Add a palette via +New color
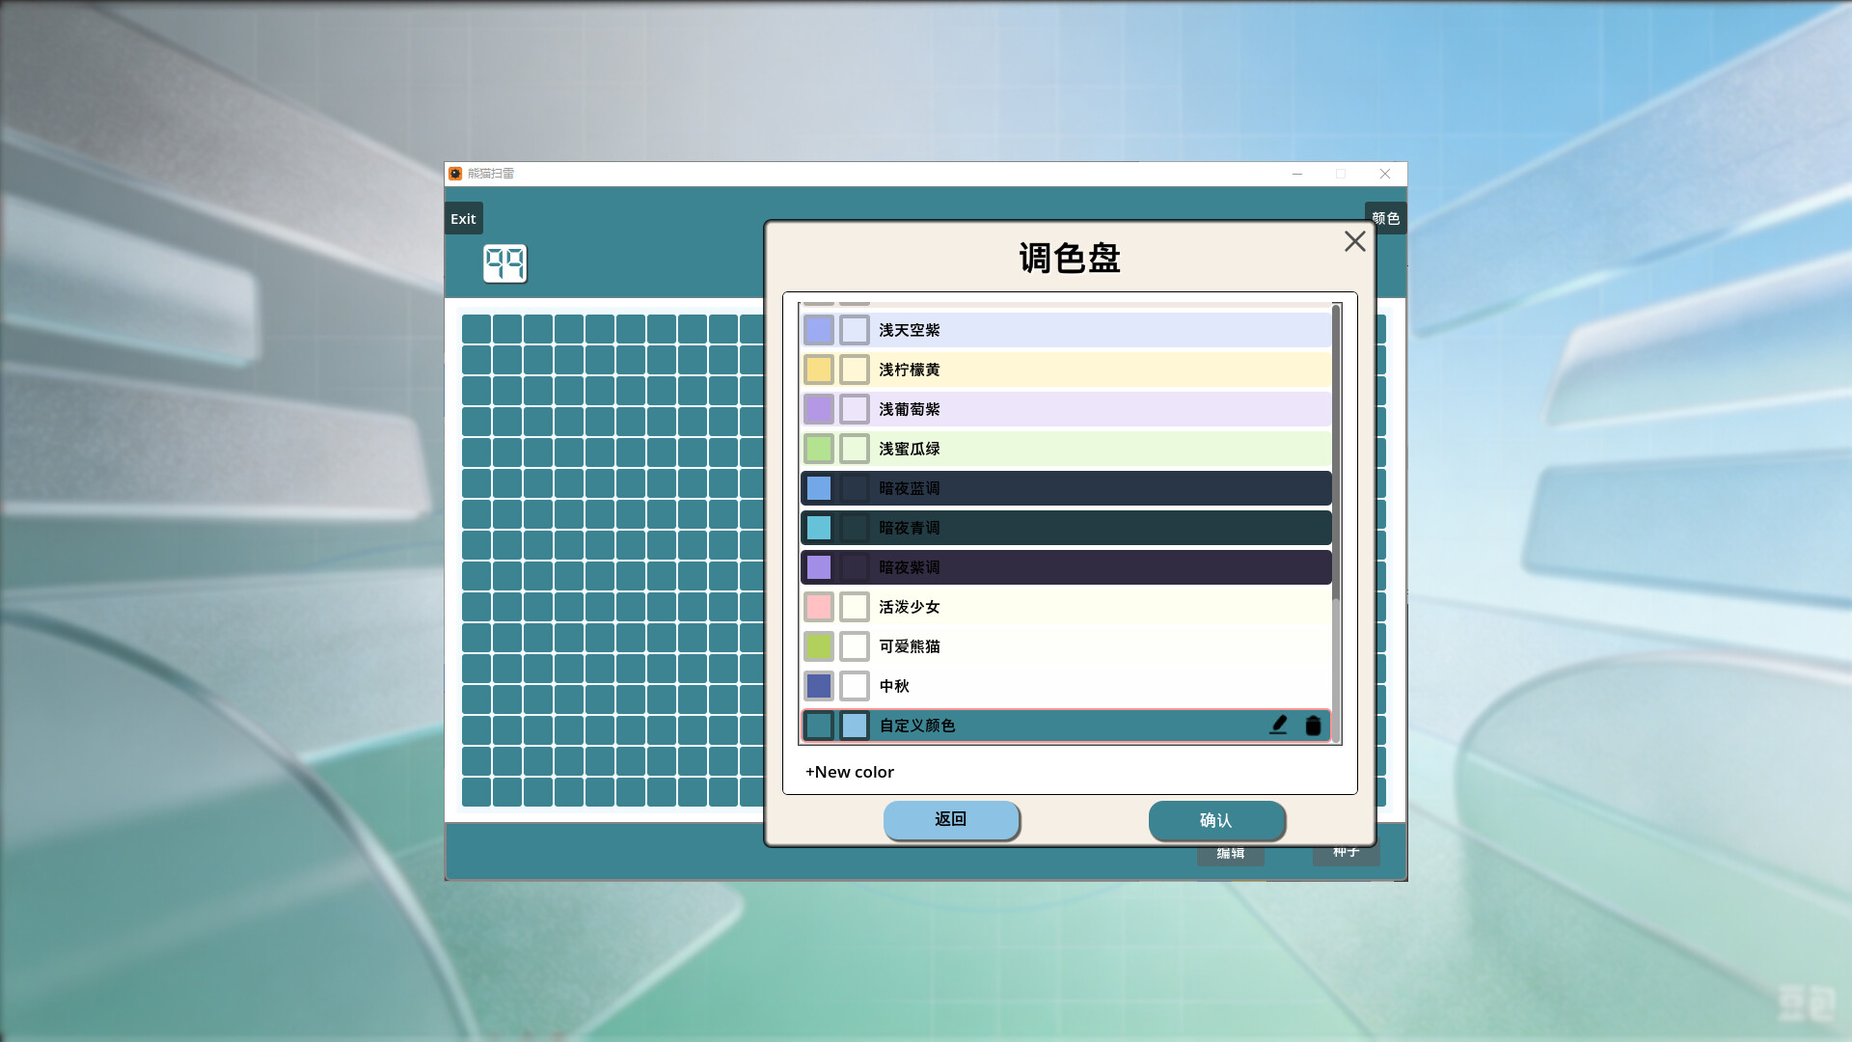The height and width of the screenshot is (1042, 1852). coord(850,772)
